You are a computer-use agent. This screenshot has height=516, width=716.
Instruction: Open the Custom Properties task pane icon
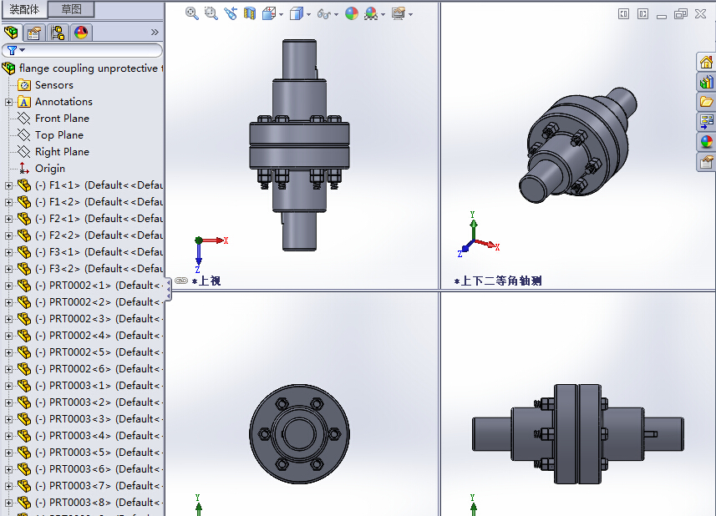tap(706, 161)
